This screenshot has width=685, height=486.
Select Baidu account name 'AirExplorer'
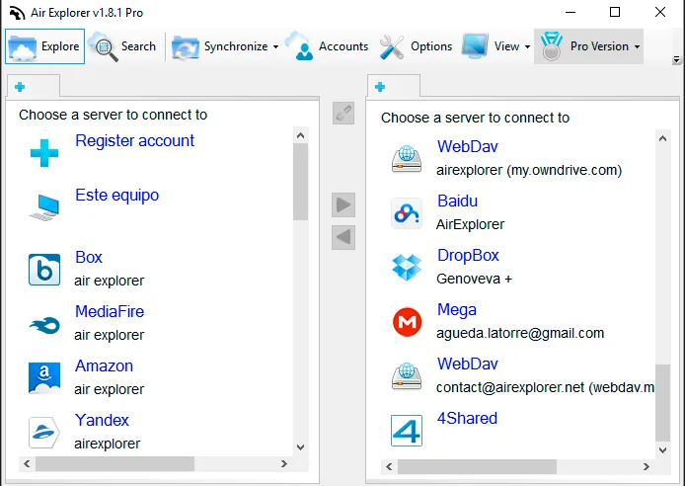[470, 224]
